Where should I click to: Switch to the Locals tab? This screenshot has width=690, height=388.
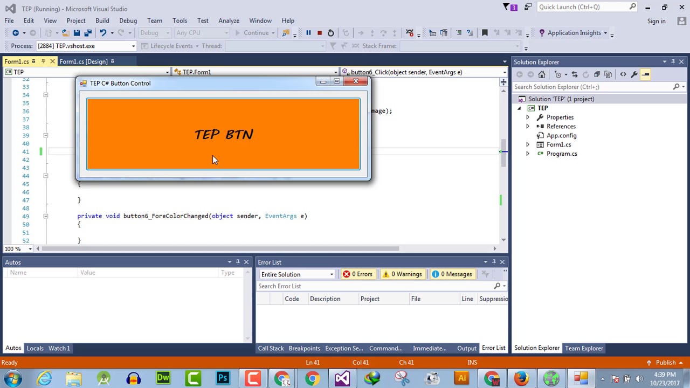click(35, 348)
